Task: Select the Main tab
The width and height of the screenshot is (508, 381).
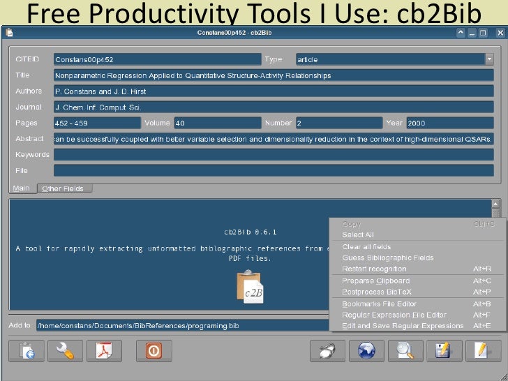Action: 22,188
